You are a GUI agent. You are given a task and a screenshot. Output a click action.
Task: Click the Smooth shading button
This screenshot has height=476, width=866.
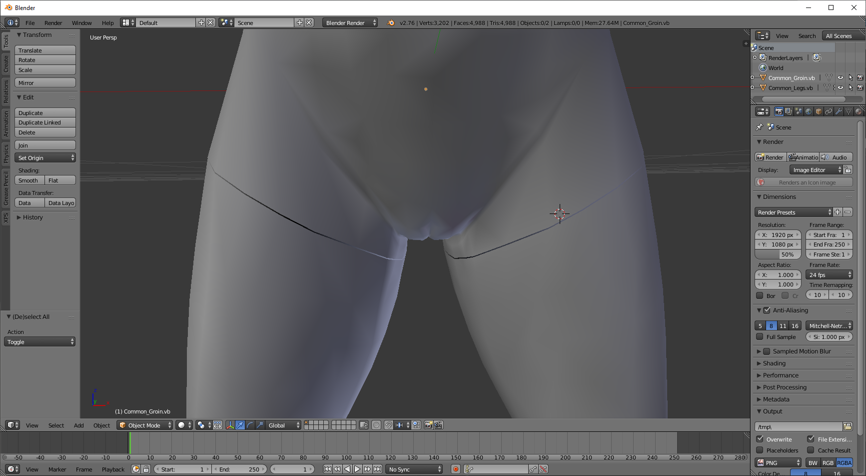(29, 180)
